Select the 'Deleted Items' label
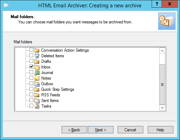This screenshot has height=140, width=180. (x=53, y=56)
